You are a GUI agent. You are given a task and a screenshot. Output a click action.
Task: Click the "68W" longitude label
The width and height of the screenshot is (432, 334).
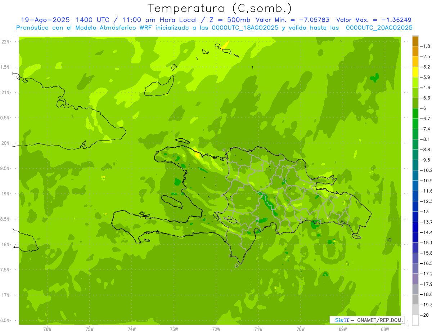coord(385,329)
